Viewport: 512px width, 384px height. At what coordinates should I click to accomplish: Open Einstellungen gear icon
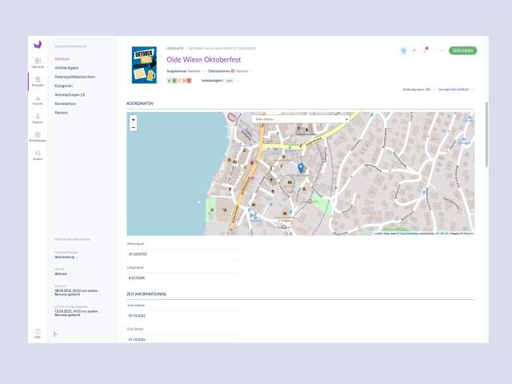click(38, 136)
